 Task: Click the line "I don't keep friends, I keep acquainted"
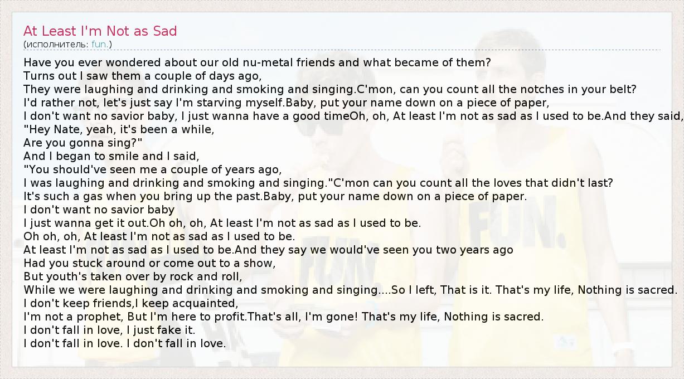131,303
